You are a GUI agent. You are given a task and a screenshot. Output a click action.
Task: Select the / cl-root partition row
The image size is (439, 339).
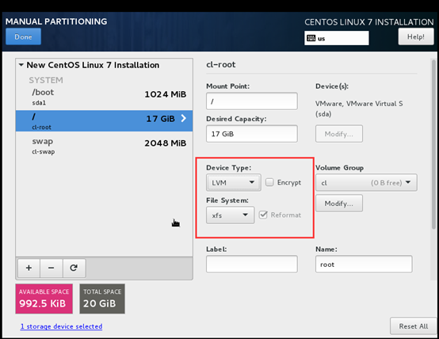(x=104, y=121)
